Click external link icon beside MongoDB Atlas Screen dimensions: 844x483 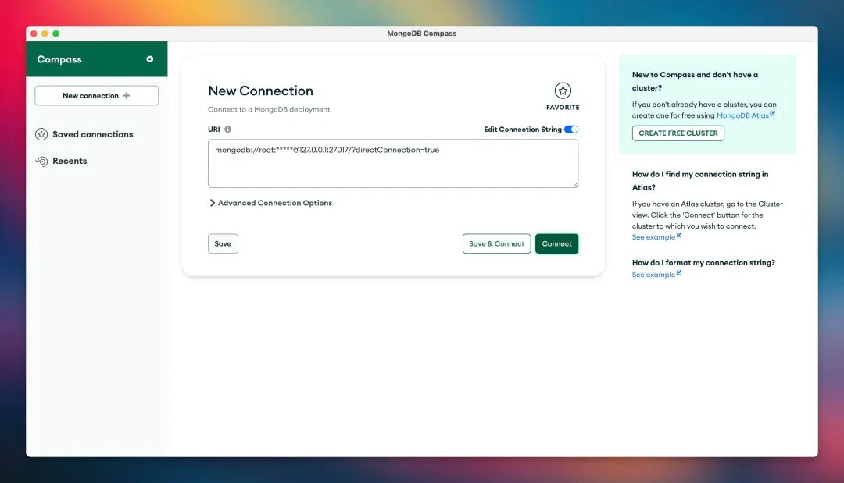772,113
